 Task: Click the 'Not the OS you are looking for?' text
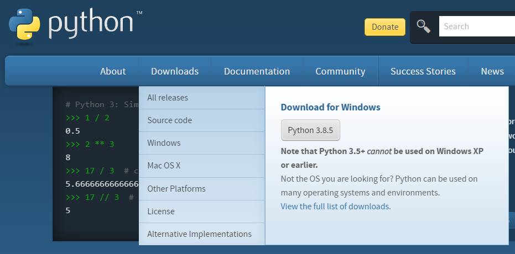click(x=337, y=178)
